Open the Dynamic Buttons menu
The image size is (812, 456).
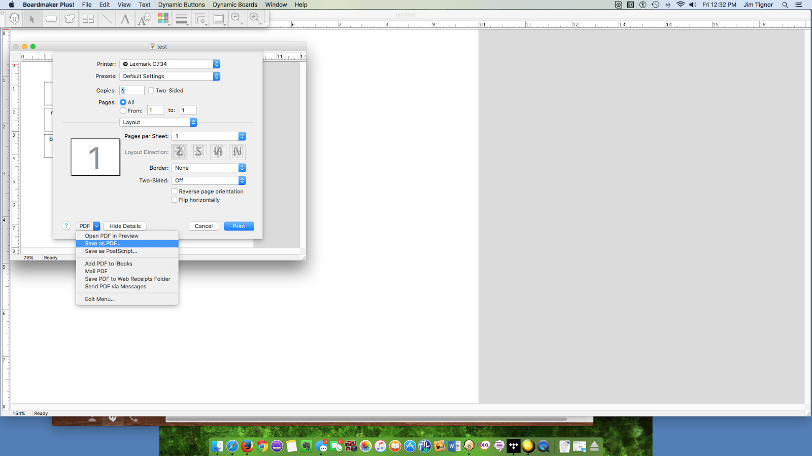(x=181, y=5)
